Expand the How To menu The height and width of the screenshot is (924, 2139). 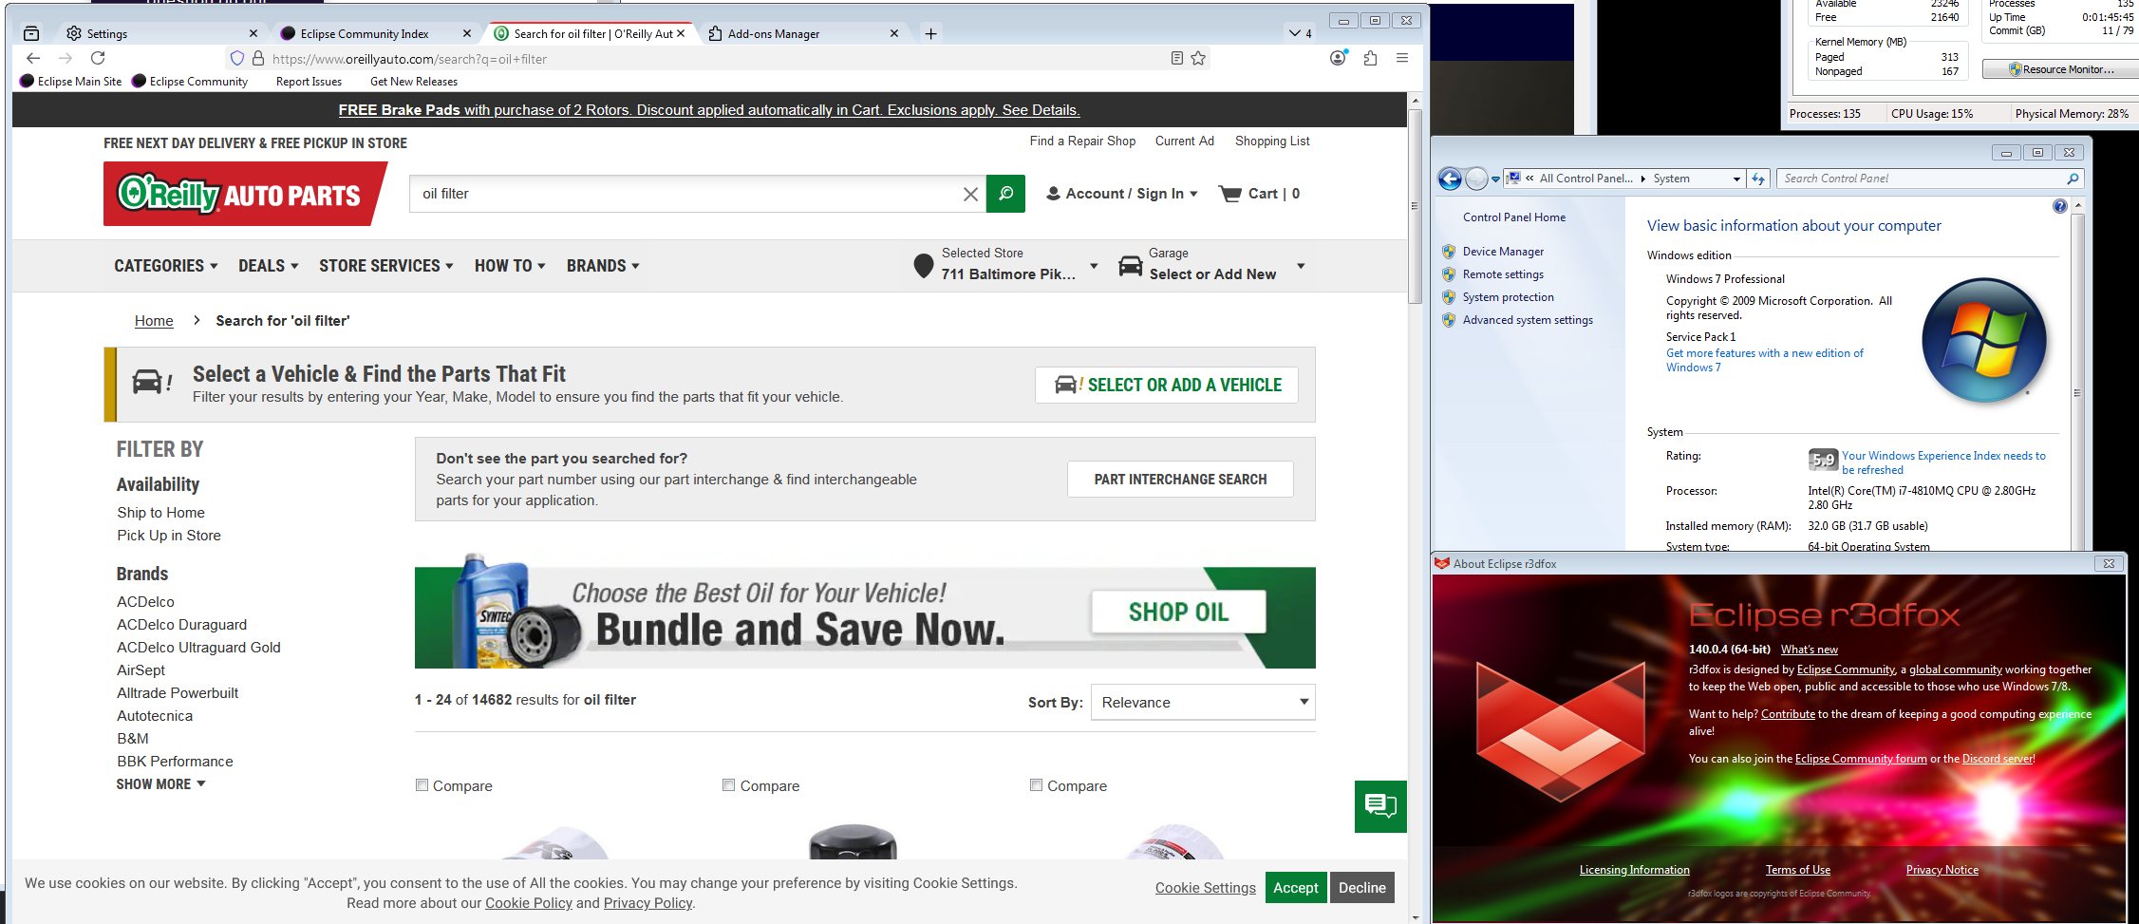(511, 266)
